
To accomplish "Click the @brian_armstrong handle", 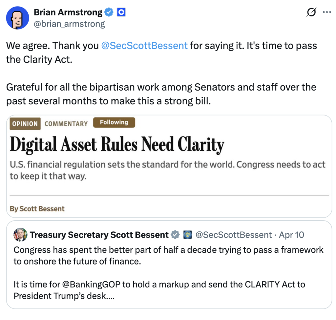I will [70, 24].
